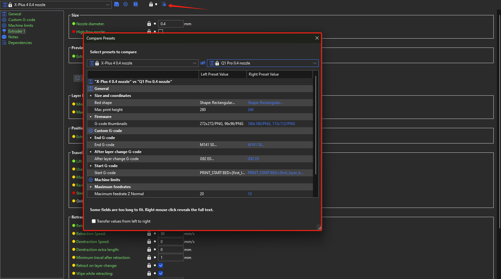Click the Machine limits category row in table
Screen dimensions: 501x279
pos(200,180)
